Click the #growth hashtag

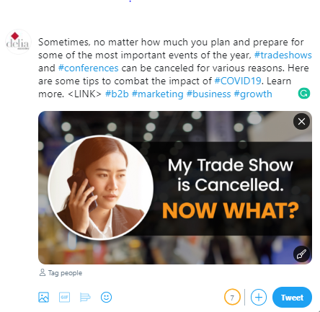point(253,94)
